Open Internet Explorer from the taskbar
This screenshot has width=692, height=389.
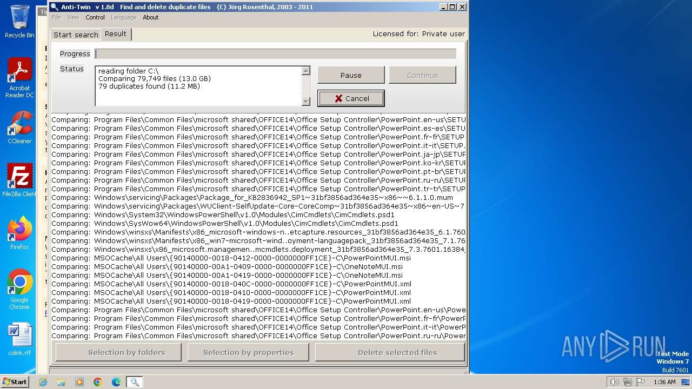[x=43, y=382]
